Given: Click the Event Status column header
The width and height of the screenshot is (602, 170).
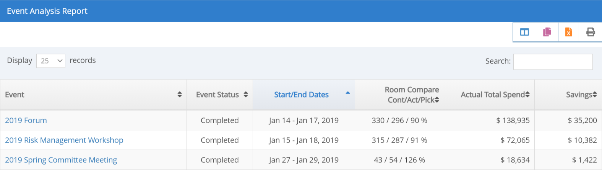Looking at the screenshot, I should pos(217,95).
